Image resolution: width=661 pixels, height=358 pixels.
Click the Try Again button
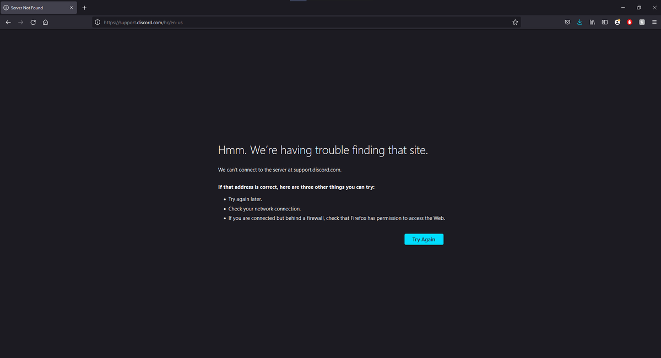[x=424, y=240]
